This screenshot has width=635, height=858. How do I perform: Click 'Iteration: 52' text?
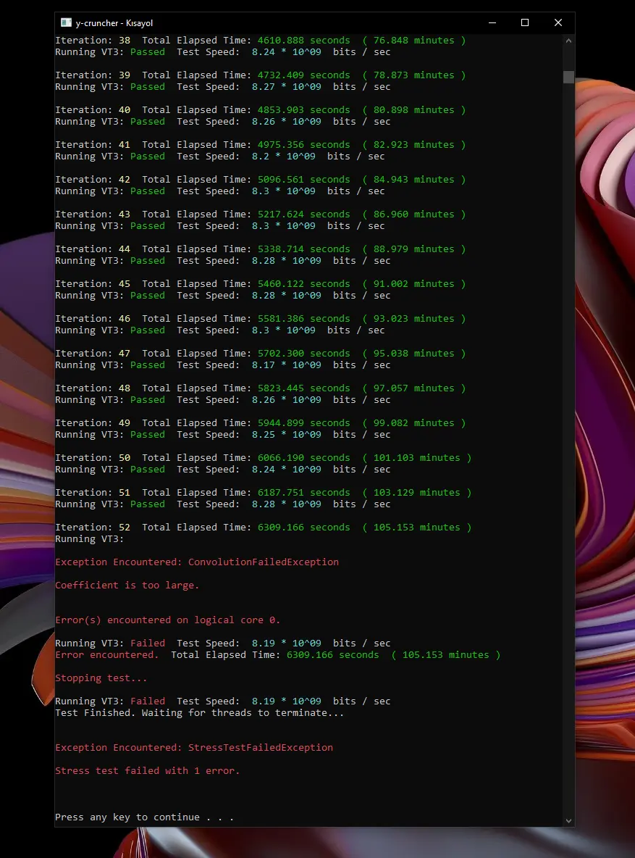tap(93, 528)
